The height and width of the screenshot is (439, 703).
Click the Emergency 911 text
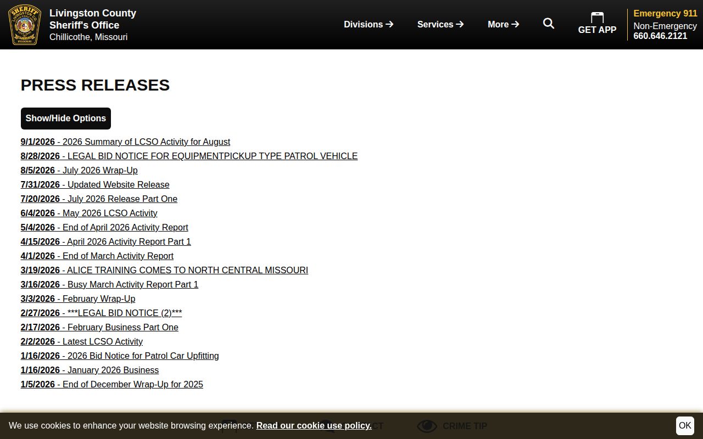(665, 13)
